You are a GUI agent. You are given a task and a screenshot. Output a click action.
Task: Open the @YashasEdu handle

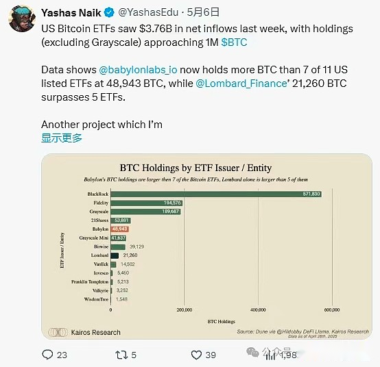148,12
